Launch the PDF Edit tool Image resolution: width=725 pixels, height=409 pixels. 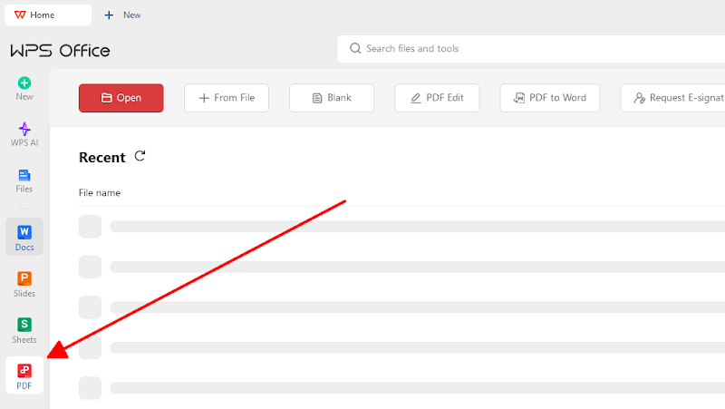pos(437,98)
